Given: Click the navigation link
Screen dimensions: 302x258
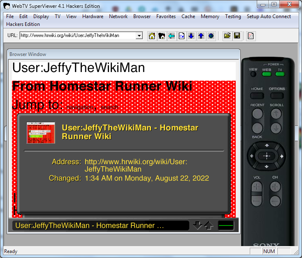Looking at the screenshot, I should [x=80, y=107].
